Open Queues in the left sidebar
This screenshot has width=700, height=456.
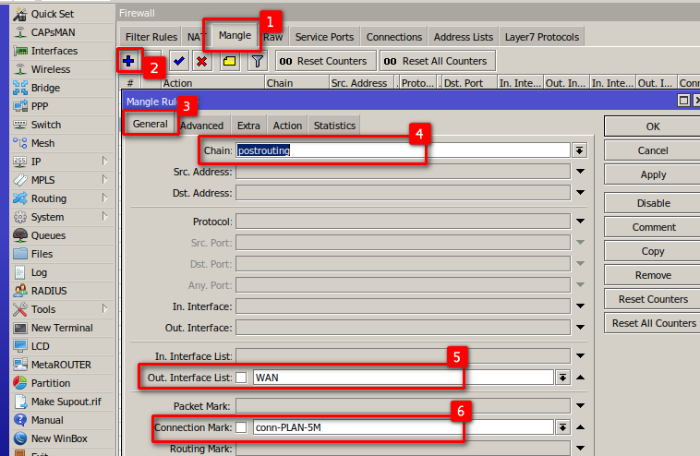(x=48, y=235)
